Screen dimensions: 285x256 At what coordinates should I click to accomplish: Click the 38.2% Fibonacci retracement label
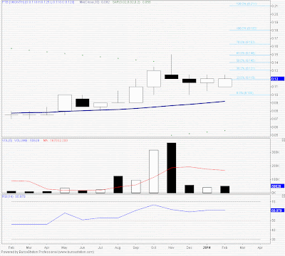[x=246, y=68]
